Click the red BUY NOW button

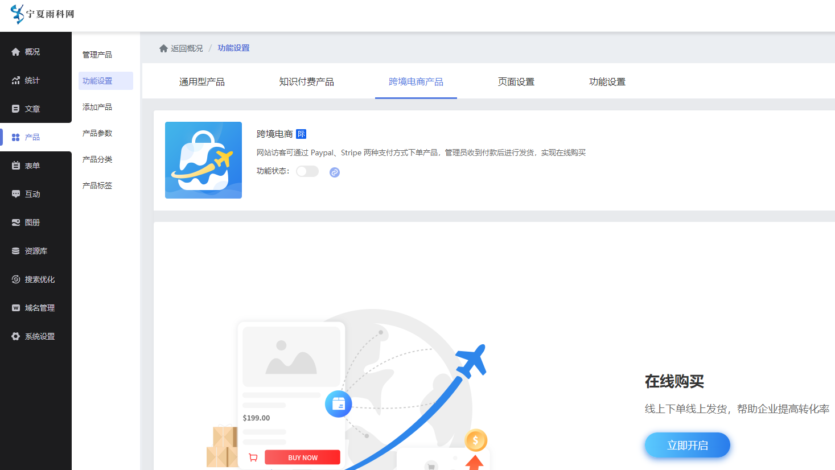point(302,457)
